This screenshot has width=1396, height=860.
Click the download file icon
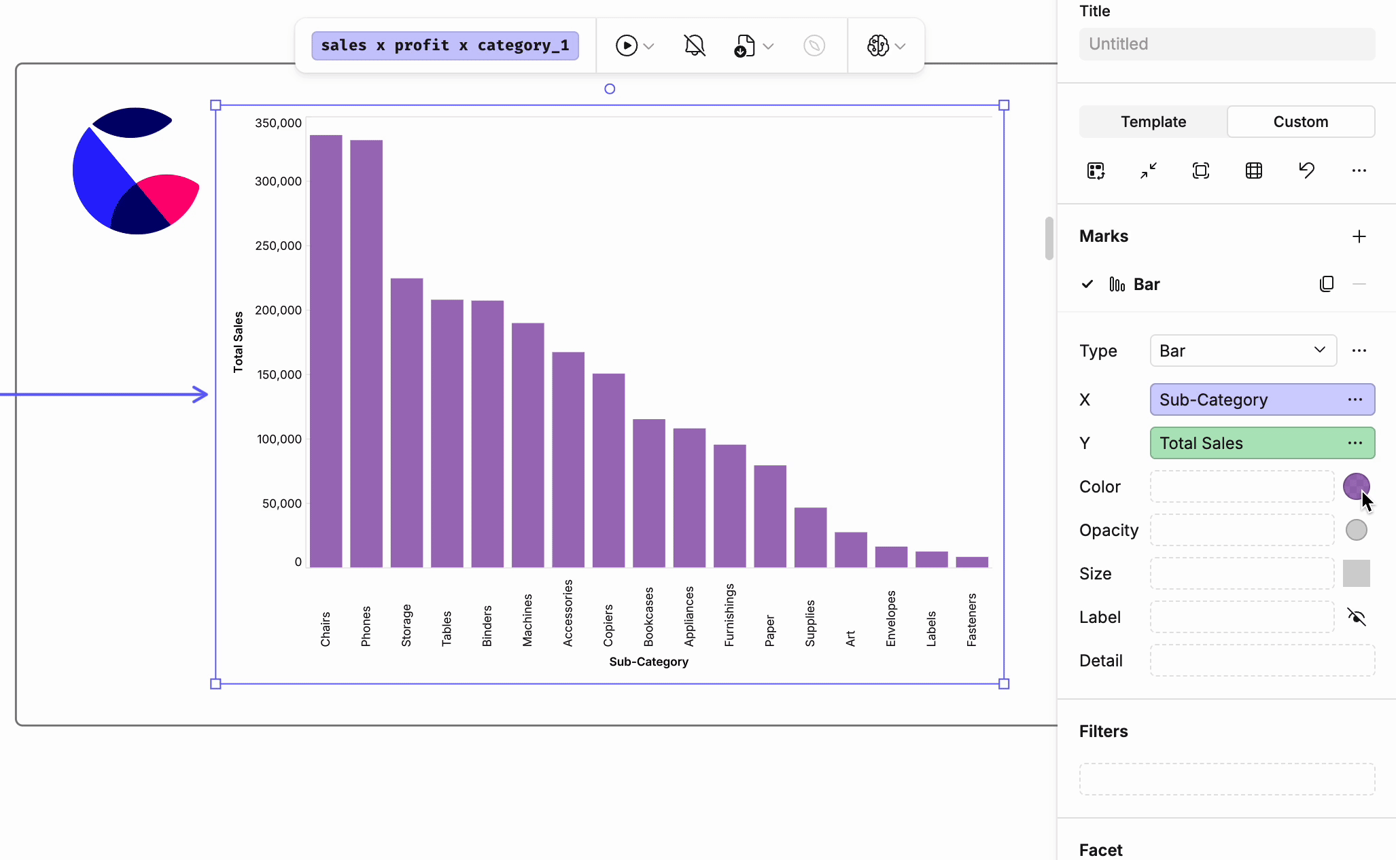coord(744,46)
